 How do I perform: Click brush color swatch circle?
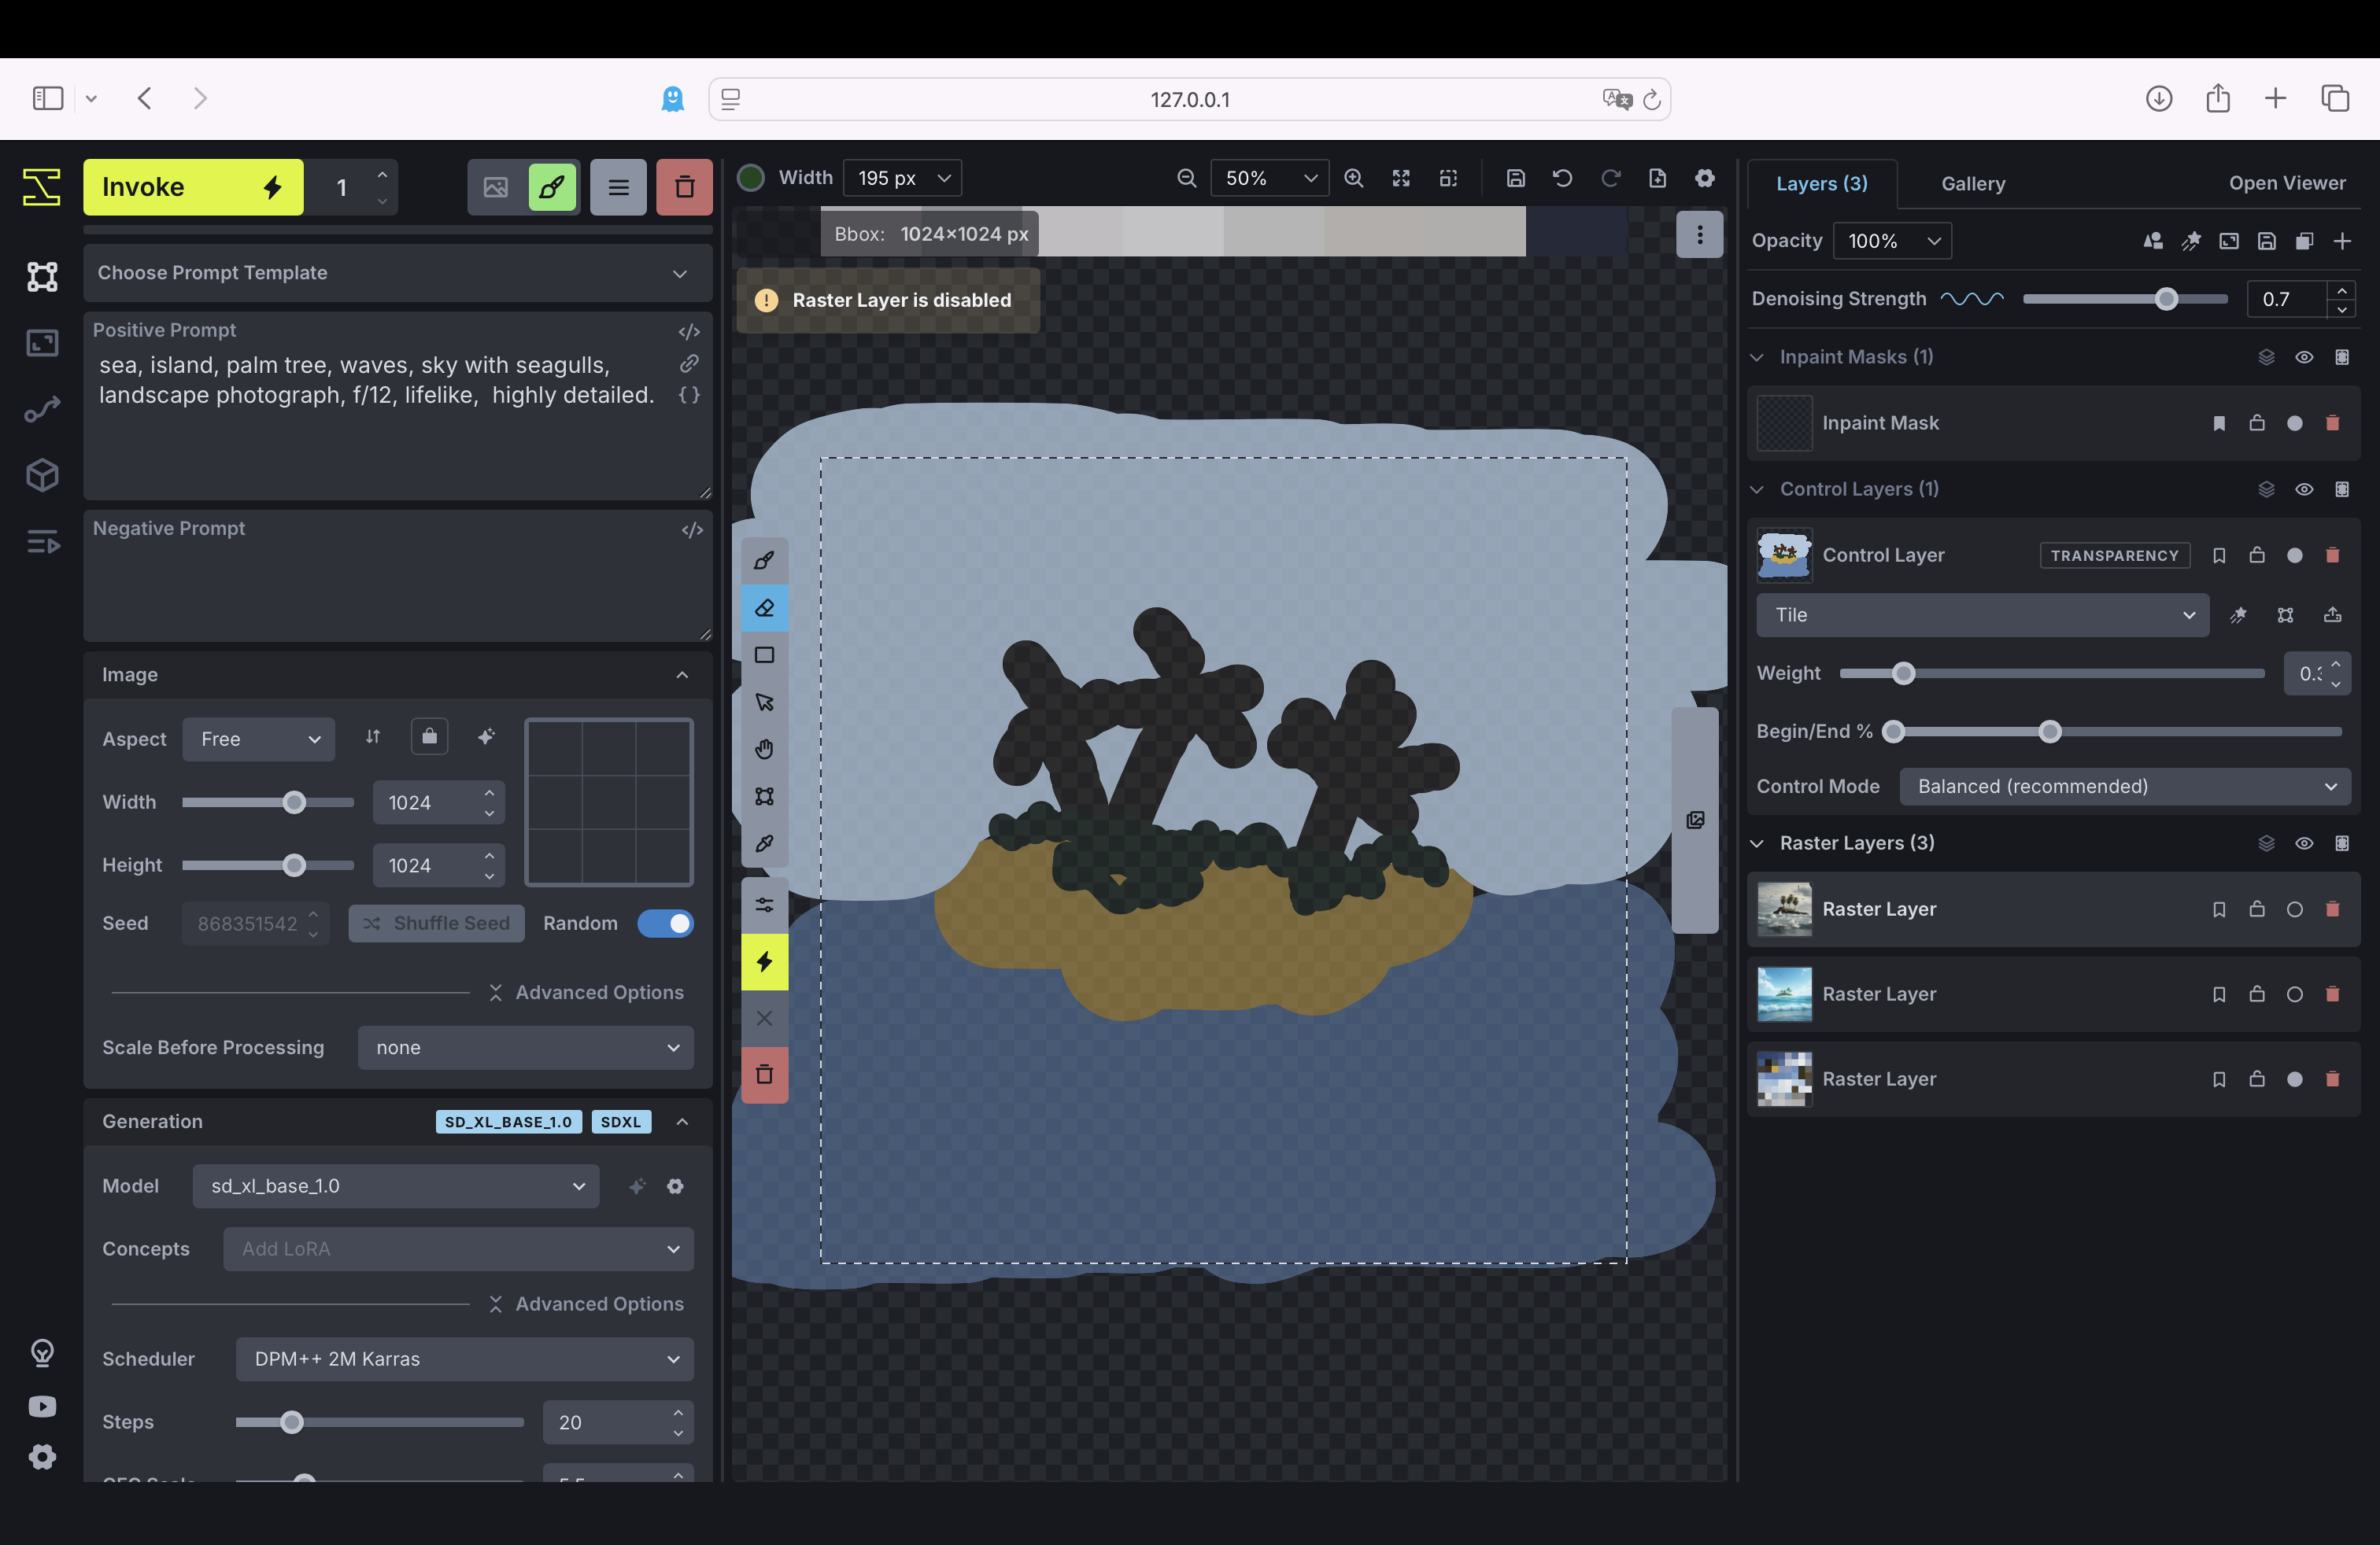[751, 178]
